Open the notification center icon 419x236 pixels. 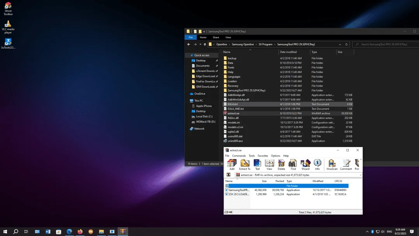point(412,231)
